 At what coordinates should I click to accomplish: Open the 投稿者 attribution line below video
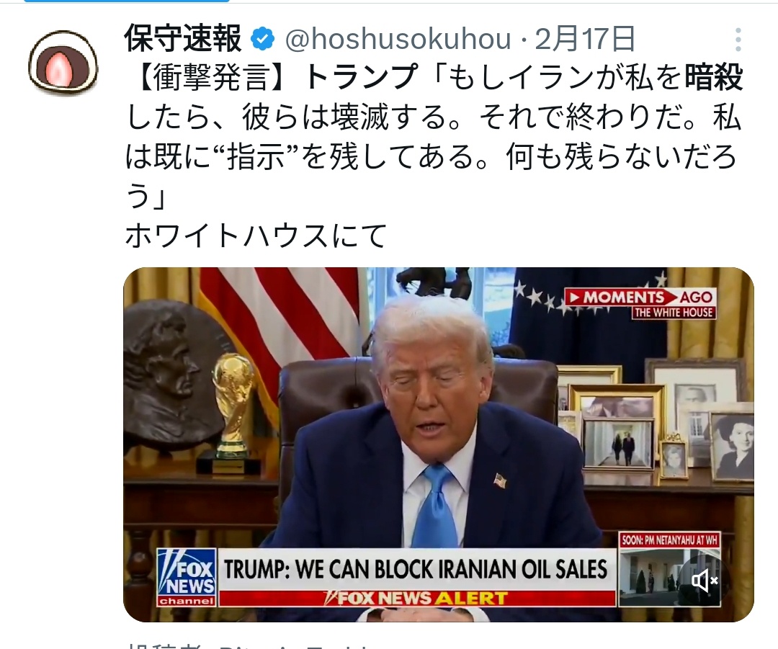coord(248,645)
